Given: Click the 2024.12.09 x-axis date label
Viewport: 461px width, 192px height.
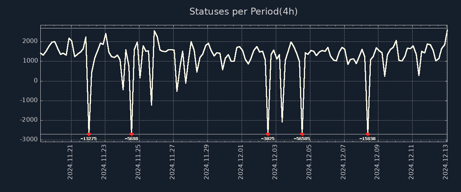Looking at the screenshot, I should coord(377,162).
